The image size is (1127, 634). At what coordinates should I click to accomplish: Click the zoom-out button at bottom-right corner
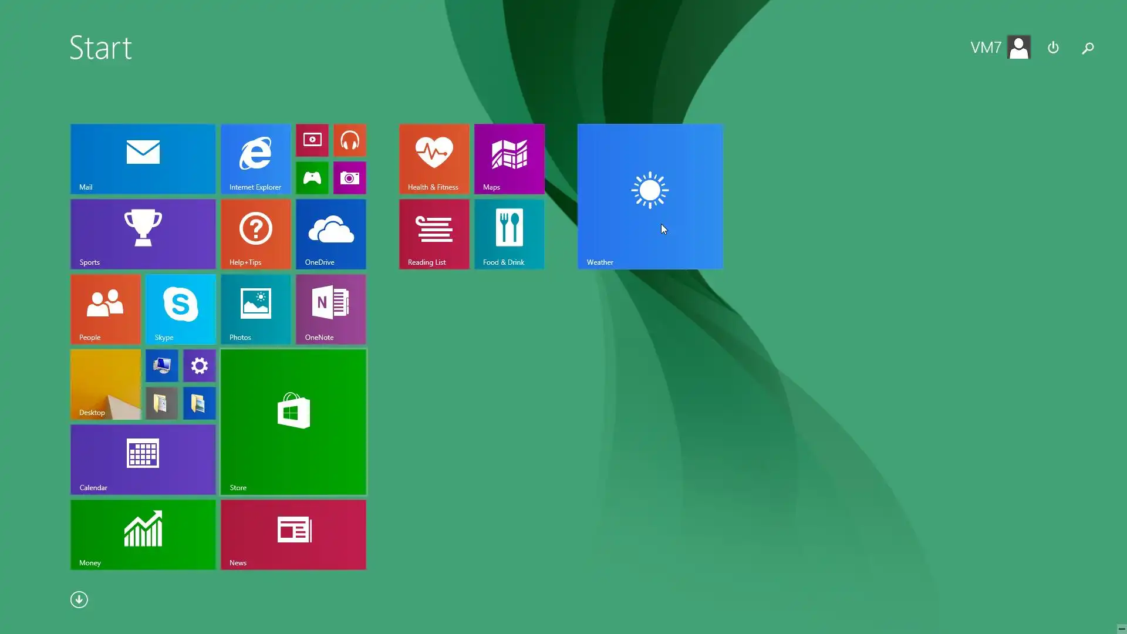[x=1121, y=628]
